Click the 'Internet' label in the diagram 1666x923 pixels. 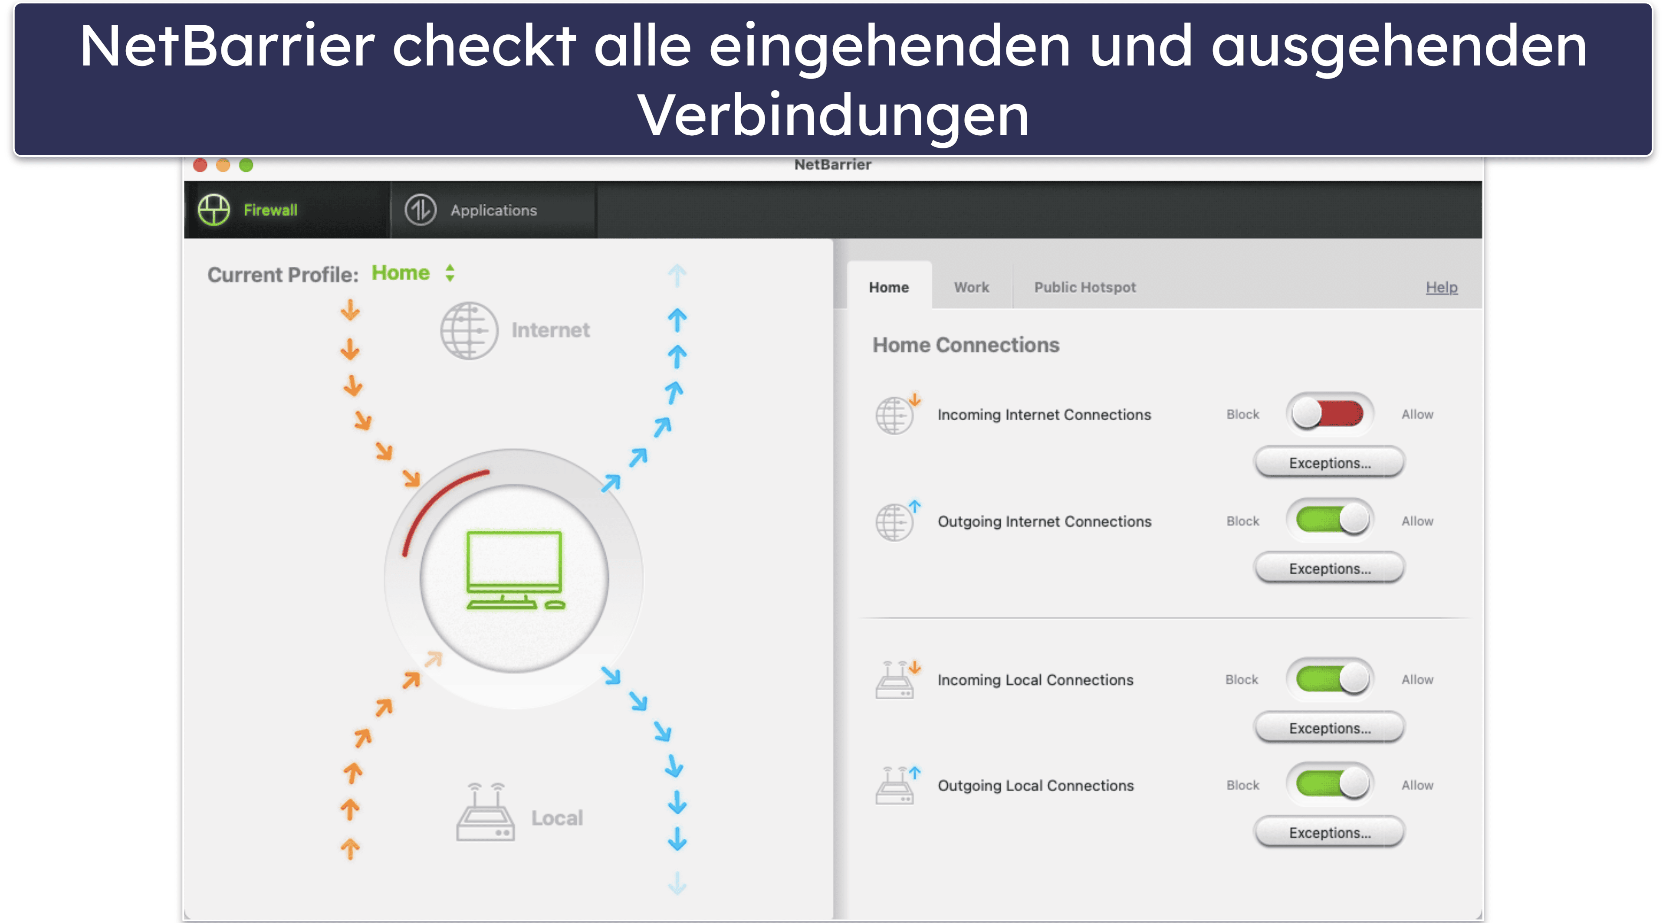pos(550,330)
